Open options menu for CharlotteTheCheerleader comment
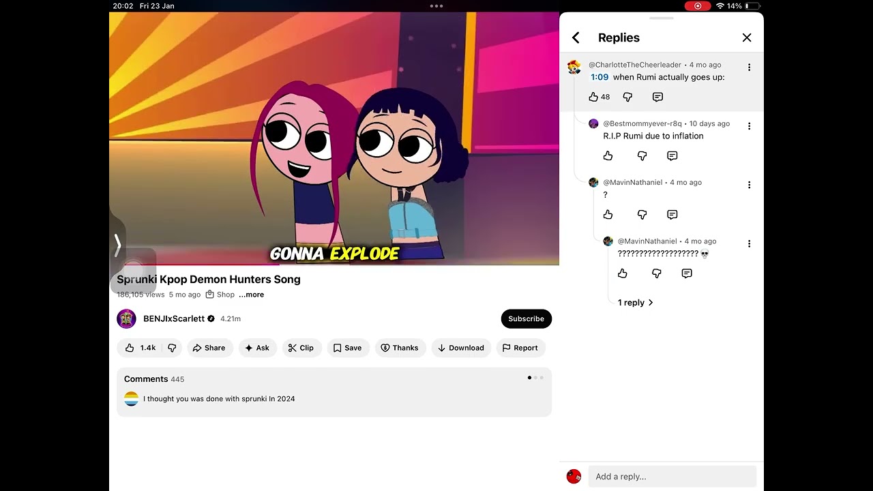The width and height of the screenshot is (873, 491). tap(749, 67)
